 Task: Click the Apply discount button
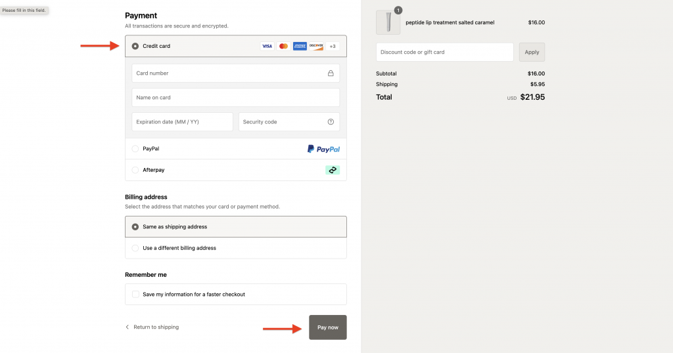[532, 52]
